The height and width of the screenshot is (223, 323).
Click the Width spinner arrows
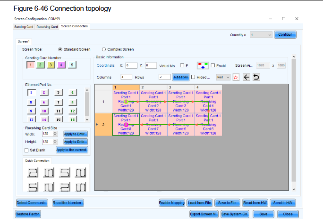tap(55, 134)
